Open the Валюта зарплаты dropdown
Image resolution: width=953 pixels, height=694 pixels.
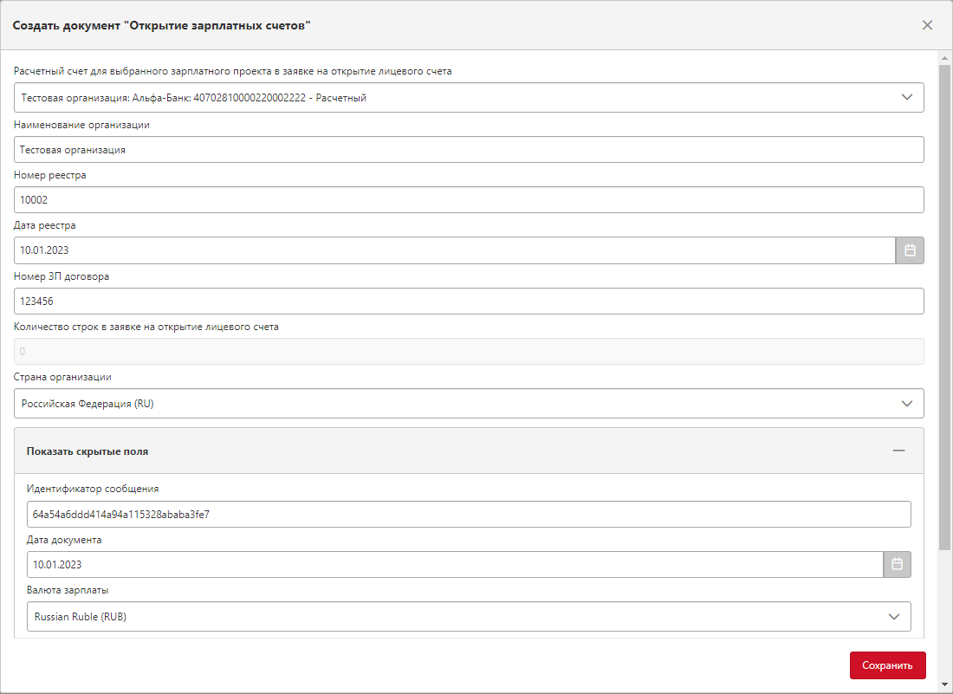[x=469, y=616]
